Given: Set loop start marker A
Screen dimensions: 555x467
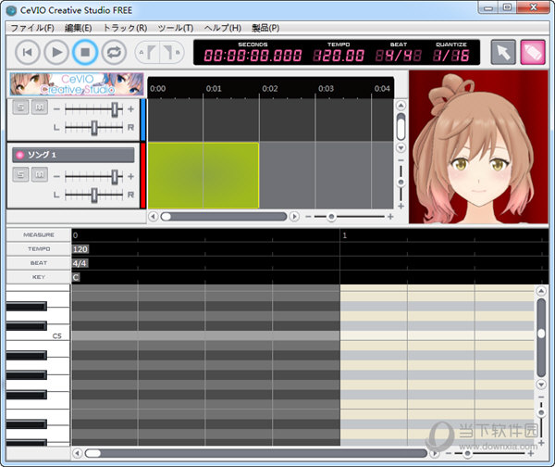Looking at the screenshot, I should click(147, 52).
